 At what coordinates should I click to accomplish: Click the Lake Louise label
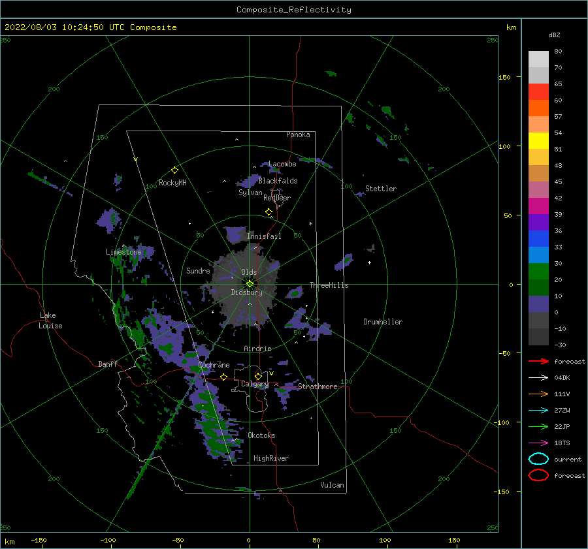tap(50, 321)
